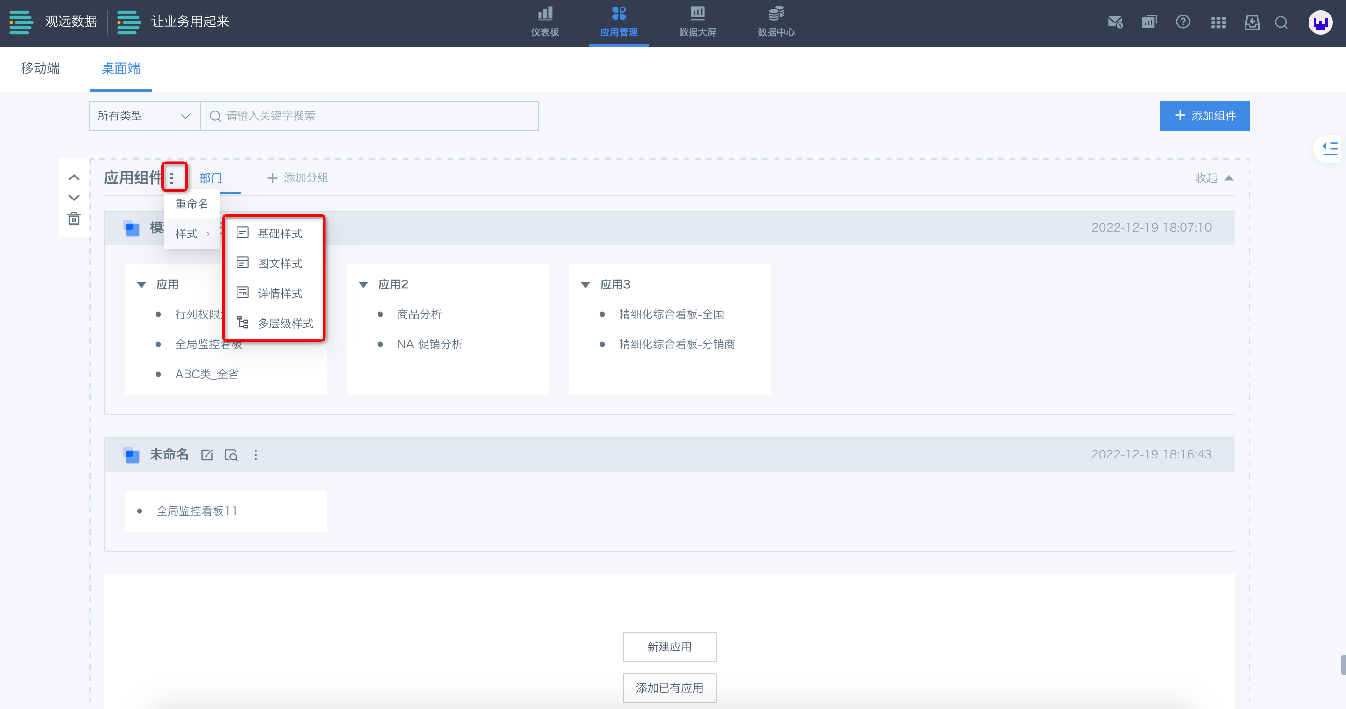The height and width of the screenshot is (709, 1346).
Task: Open the download inbox icon in header
Action: tap(1252, 22)
